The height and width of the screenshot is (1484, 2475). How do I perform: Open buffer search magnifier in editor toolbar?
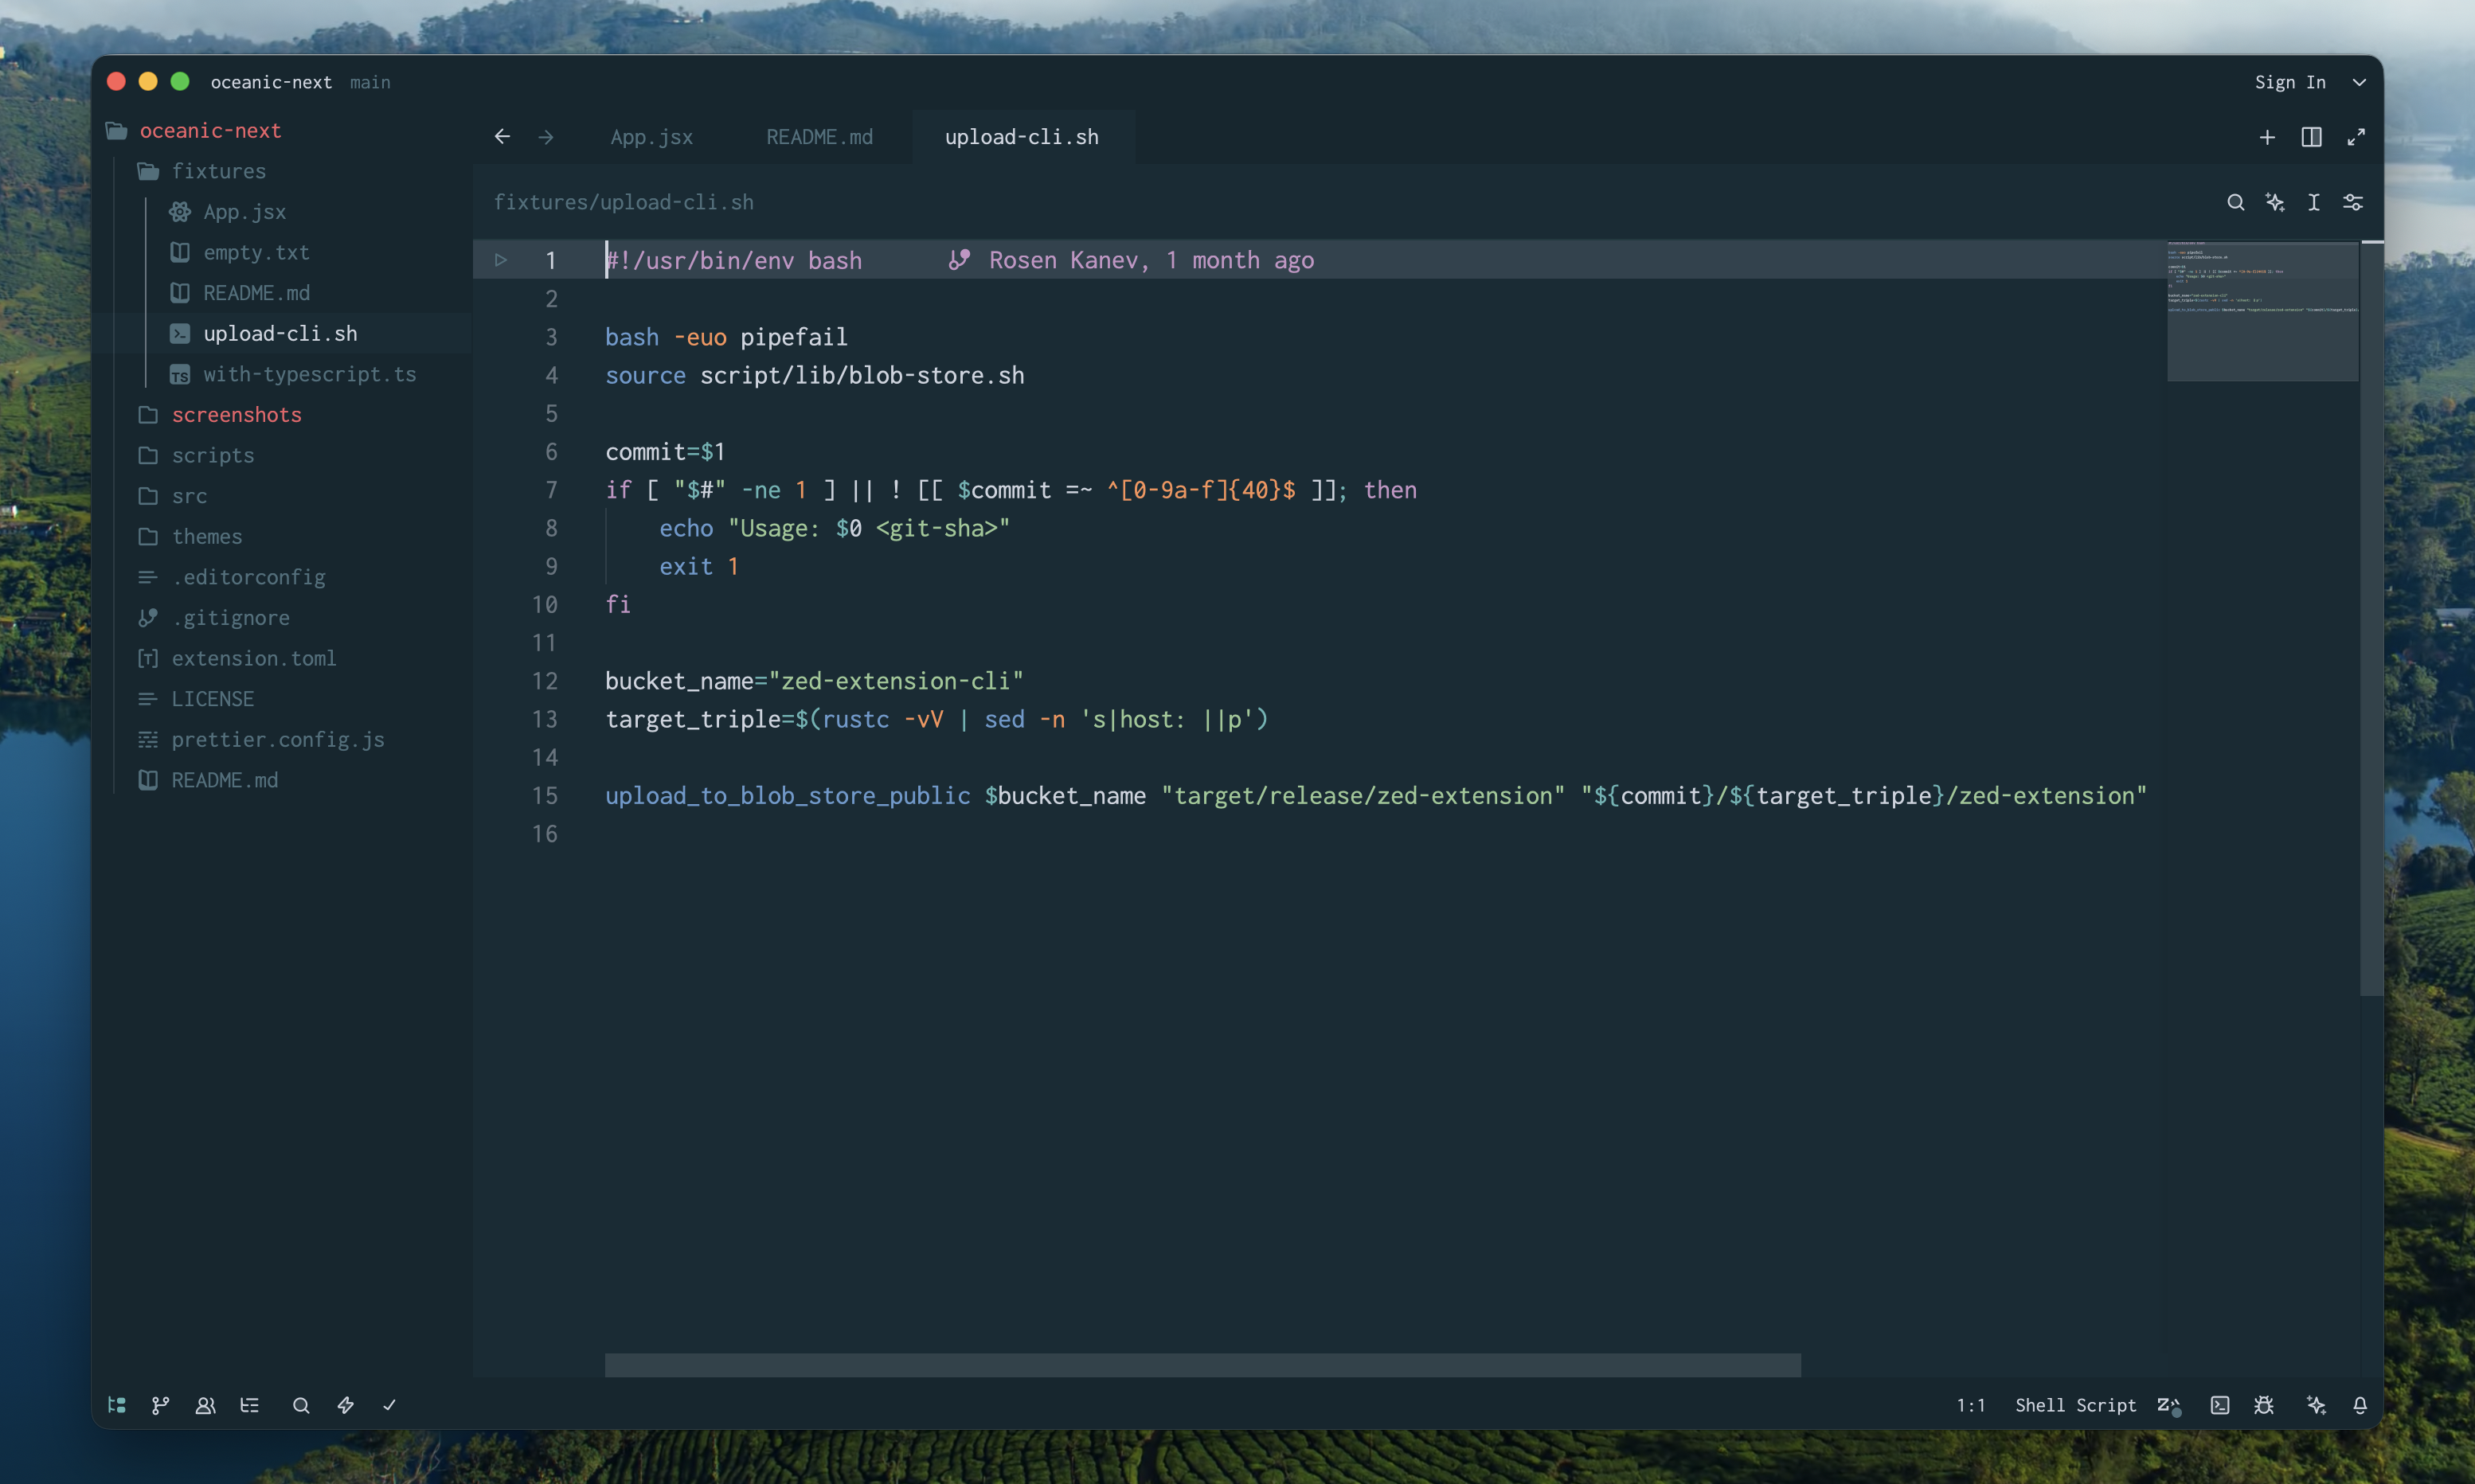coord(2236,202)
